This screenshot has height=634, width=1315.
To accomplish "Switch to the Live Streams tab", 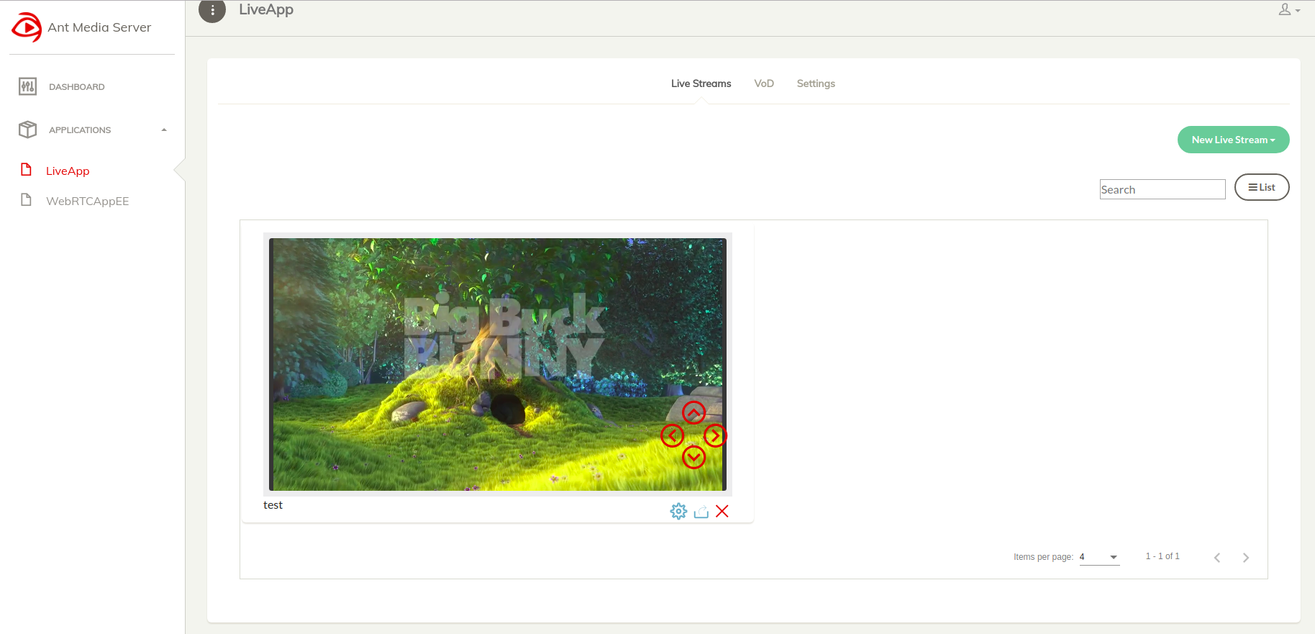I will (x=701, y=83).
